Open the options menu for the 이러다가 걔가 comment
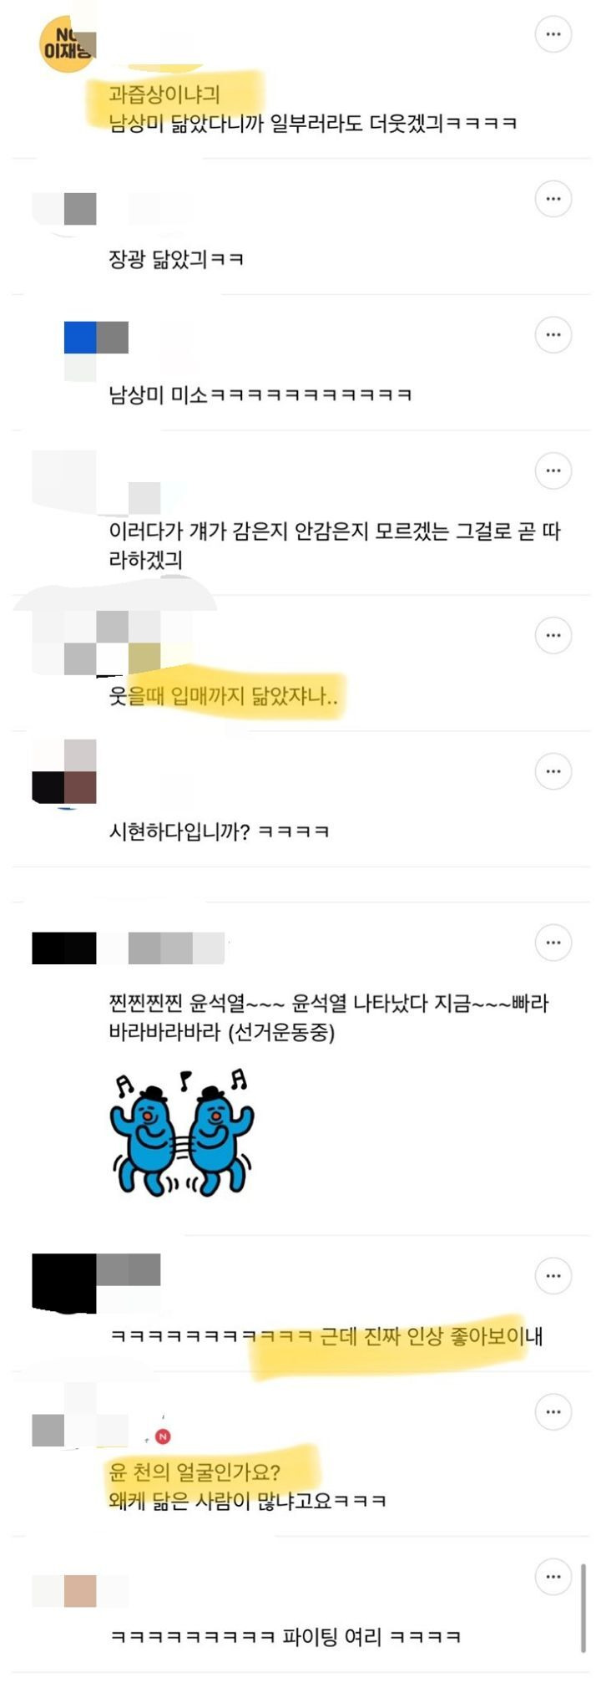 553,471
